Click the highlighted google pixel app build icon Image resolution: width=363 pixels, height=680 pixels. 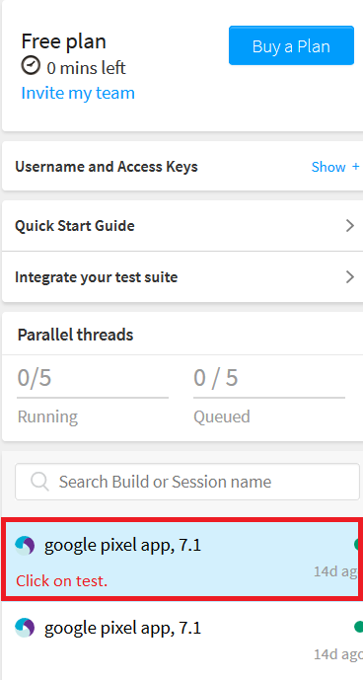25,545
